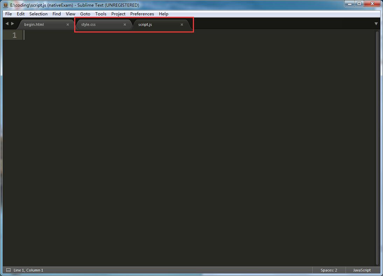Click the vertical scrollbar in the editor
Viewport: 383px width, 276px height.
click(377, 147)
